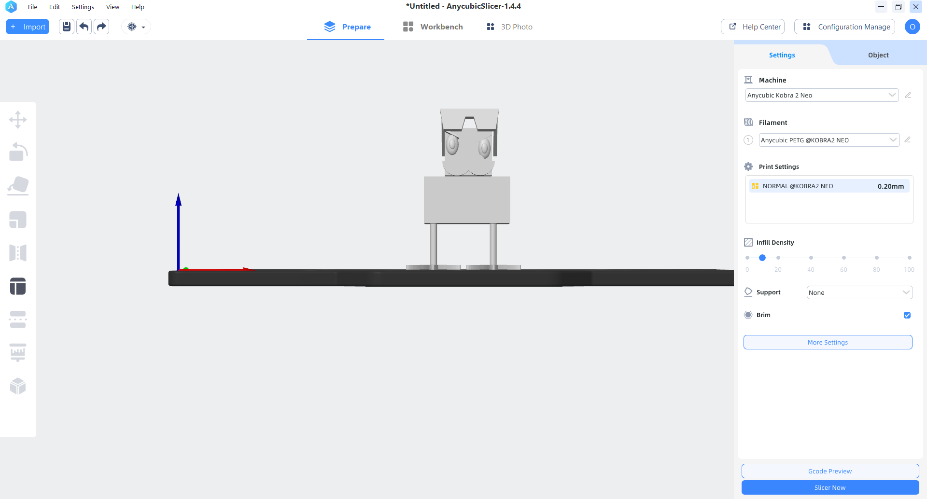
Task: Select the NORMAL @KOBRA2 NEO print preset
Action: pyautogui.click(x=829, y=186)
